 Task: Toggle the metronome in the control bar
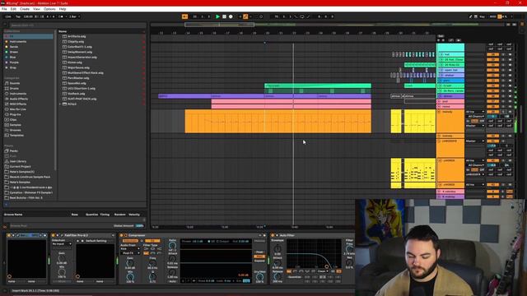coord(61,16)
